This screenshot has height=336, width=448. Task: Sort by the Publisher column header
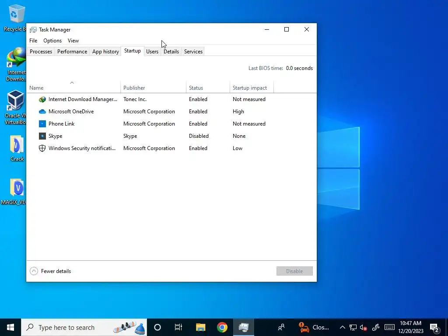click(x=154, y=87)
